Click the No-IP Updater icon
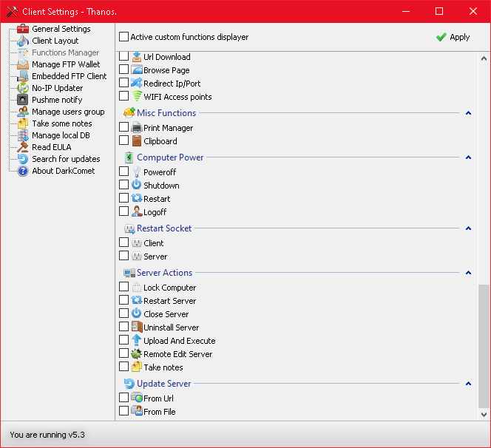The width and height of the screenshot is (491, 448). (23, 88)
